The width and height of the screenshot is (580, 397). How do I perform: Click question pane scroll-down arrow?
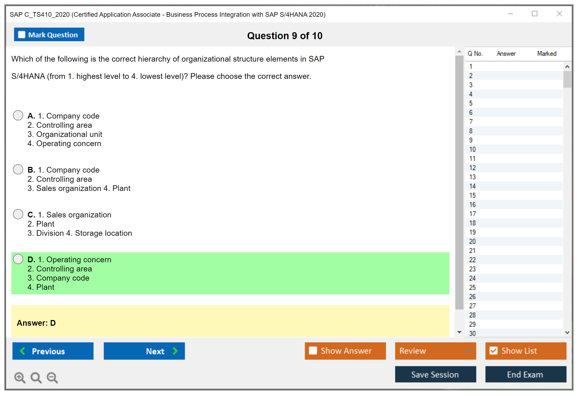point(459,332)
